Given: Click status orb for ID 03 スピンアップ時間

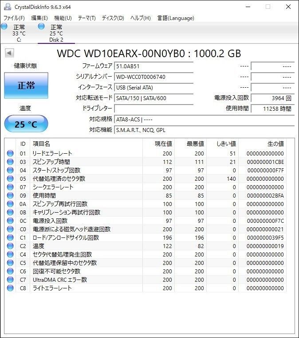Looking at the screenshot, I should [10, 162].
